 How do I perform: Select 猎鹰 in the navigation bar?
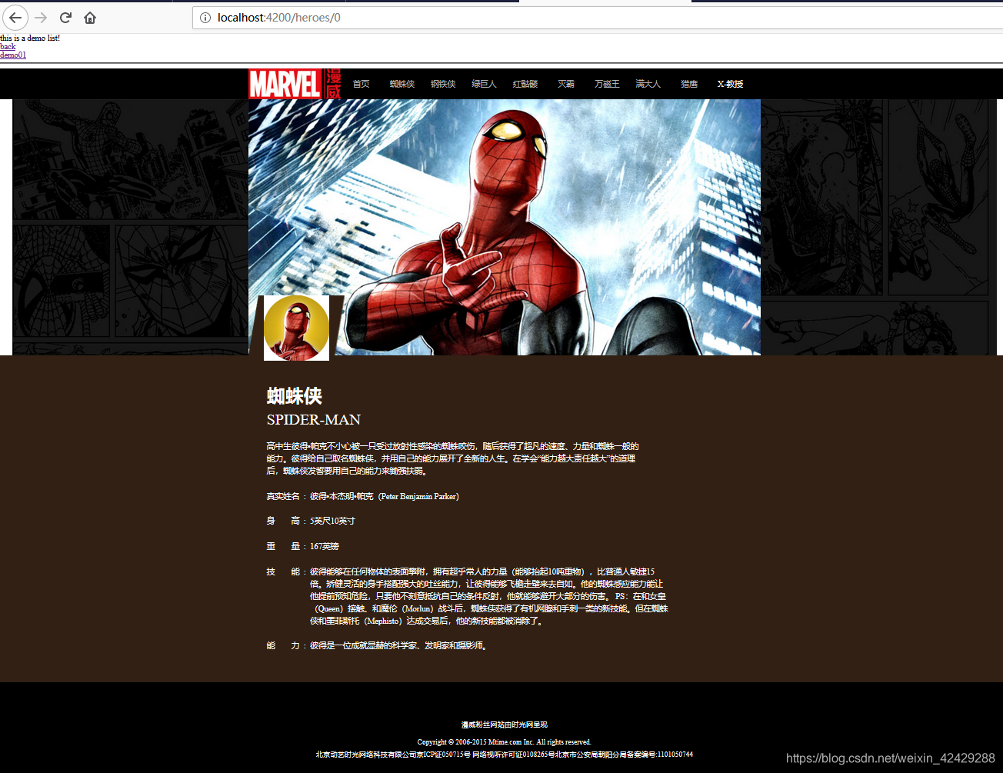point(689,84)
